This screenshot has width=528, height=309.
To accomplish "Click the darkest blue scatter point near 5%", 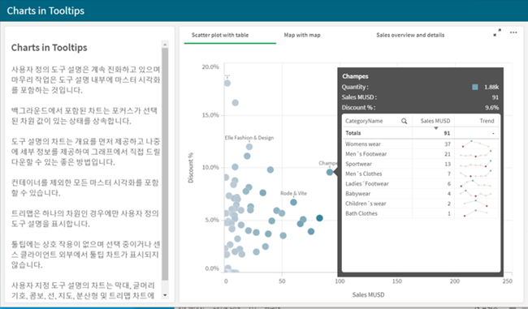I will [x=319, y=218].
